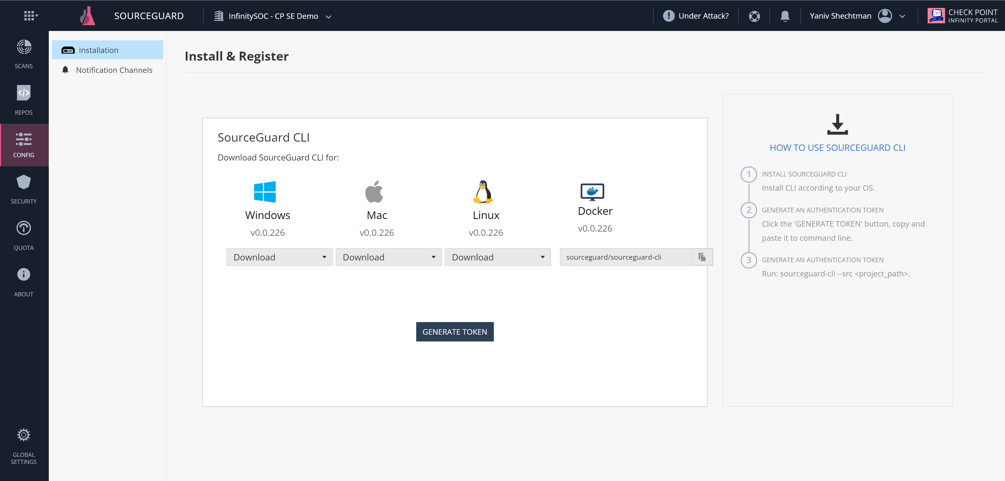Expand the Mac Download dropdown
The width and height of the screenshot is (1005, 481).
(389, 257)
